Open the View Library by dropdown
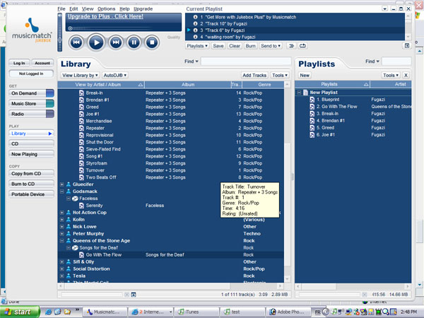 tap(80, 75)
